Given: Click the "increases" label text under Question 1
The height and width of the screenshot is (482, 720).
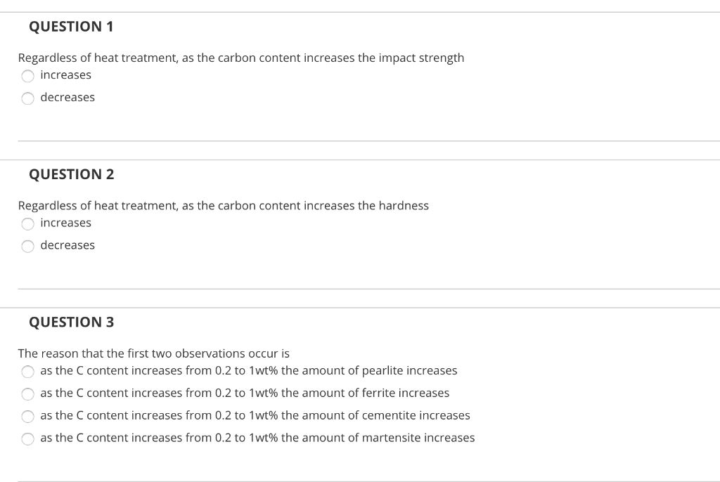Looking at the screenshot, I should click(65, 75).
